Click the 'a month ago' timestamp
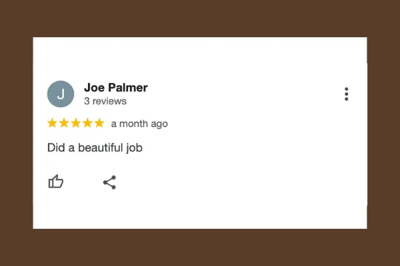400x266 pixels. tap(139, 124)
